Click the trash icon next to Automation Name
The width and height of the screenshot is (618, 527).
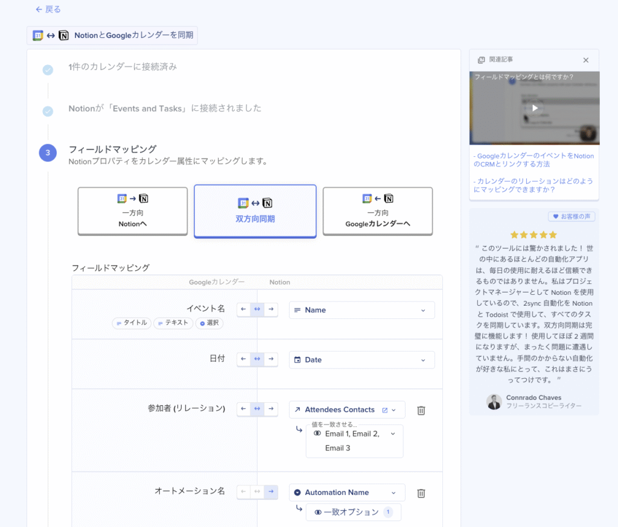pyautogui.click(x=421, y=493)
